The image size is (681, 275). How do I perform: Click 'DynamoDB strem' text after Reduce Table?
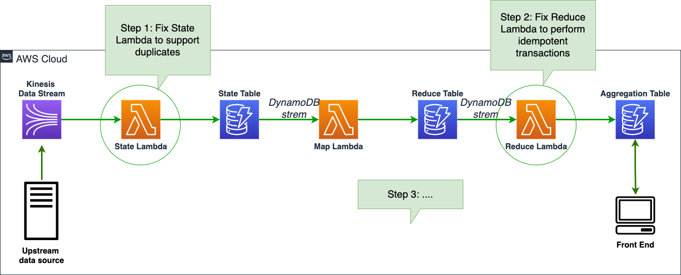[486, 108]
